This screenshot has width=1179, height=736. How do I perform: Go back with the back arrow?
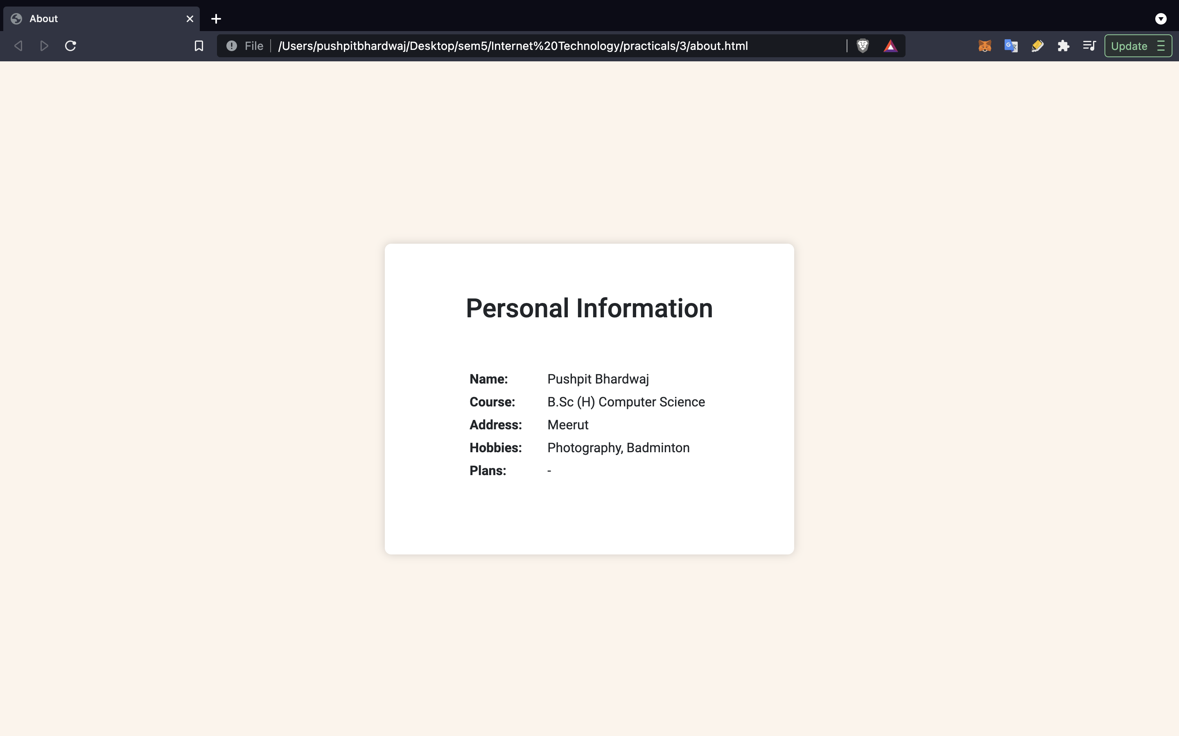[18, 46]
